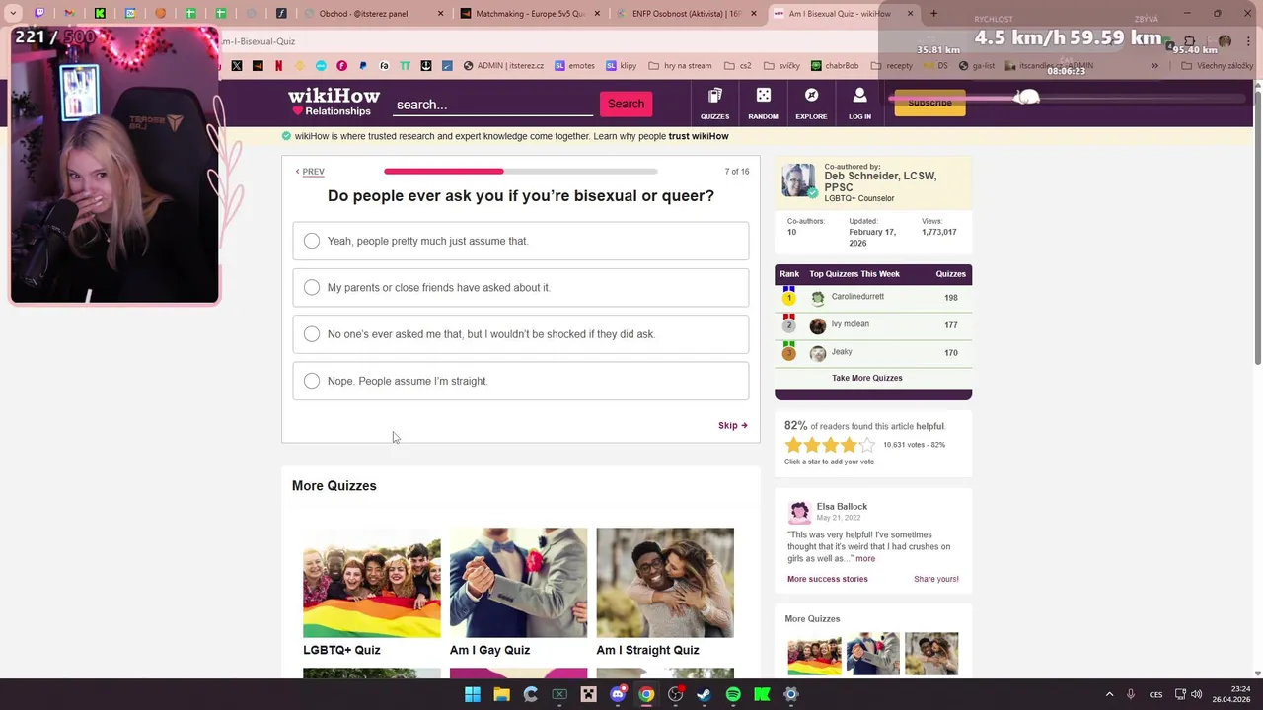1263x710 pixels.
Task: Open Chrome from the taskbar
Action: point(646,694)
